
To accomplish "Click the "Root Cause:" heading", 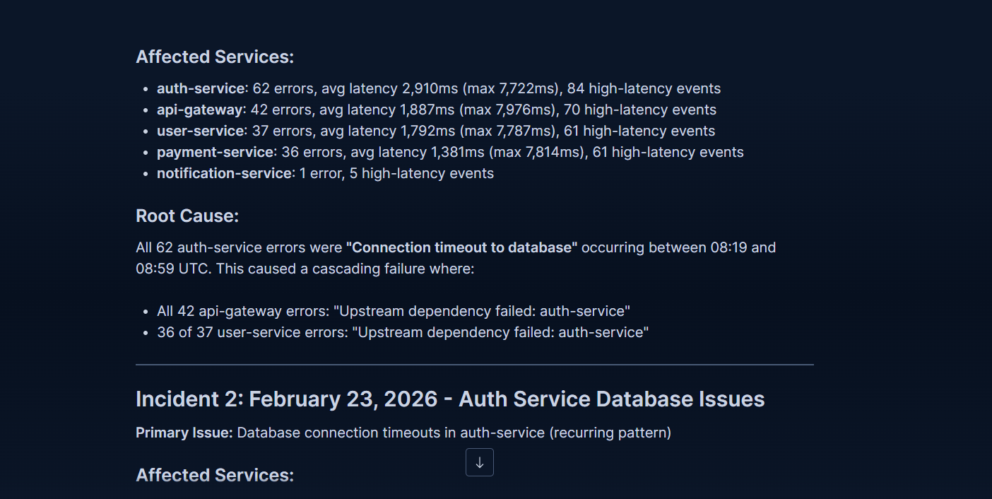I will (x=187, y=216).
